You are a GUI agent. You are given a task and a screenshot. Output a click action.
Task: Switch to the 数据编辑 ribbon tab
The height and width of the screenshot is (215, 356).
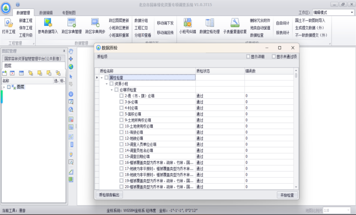46,12
